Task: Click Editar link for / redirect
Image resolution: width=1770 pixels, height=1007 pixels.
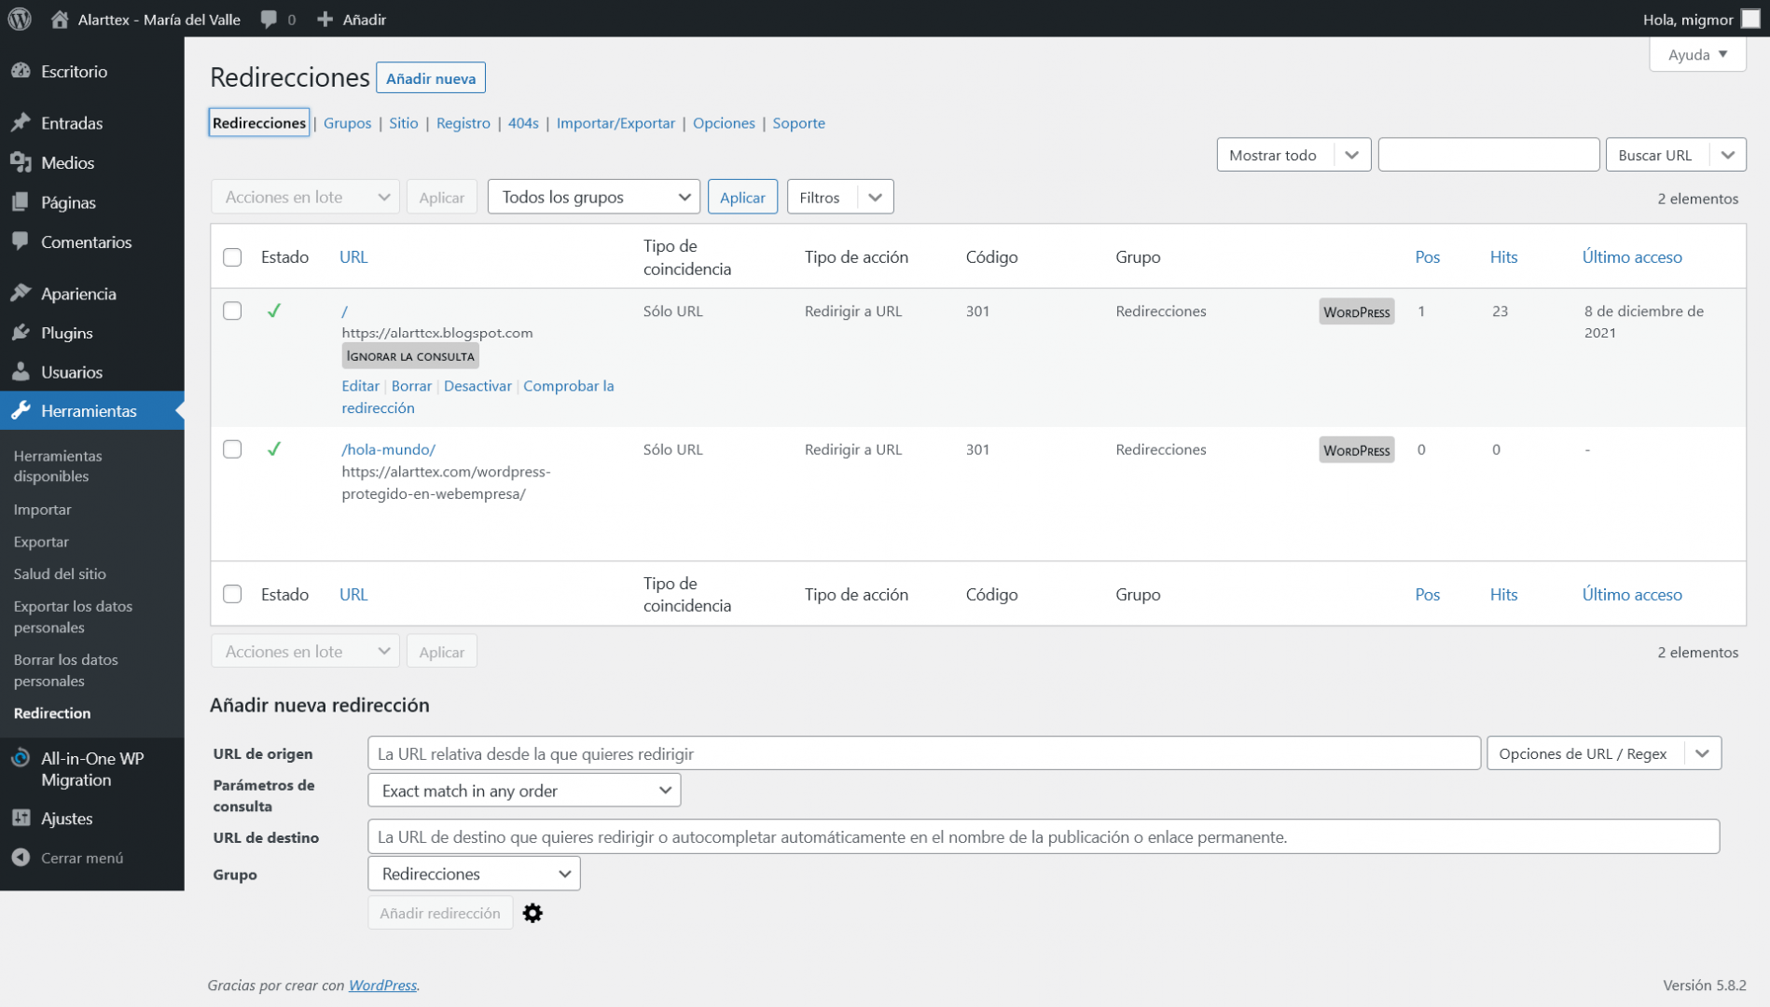Action: pyautogui.click(x=360, y=386)
